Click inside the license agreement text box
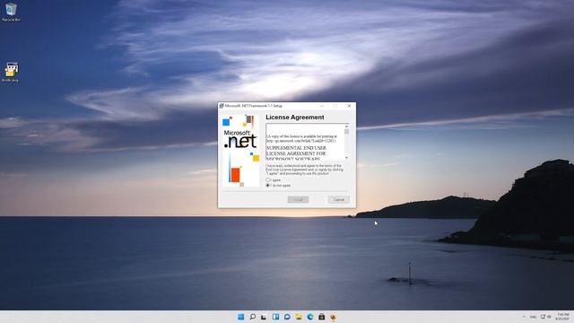 tap(305, 142)
